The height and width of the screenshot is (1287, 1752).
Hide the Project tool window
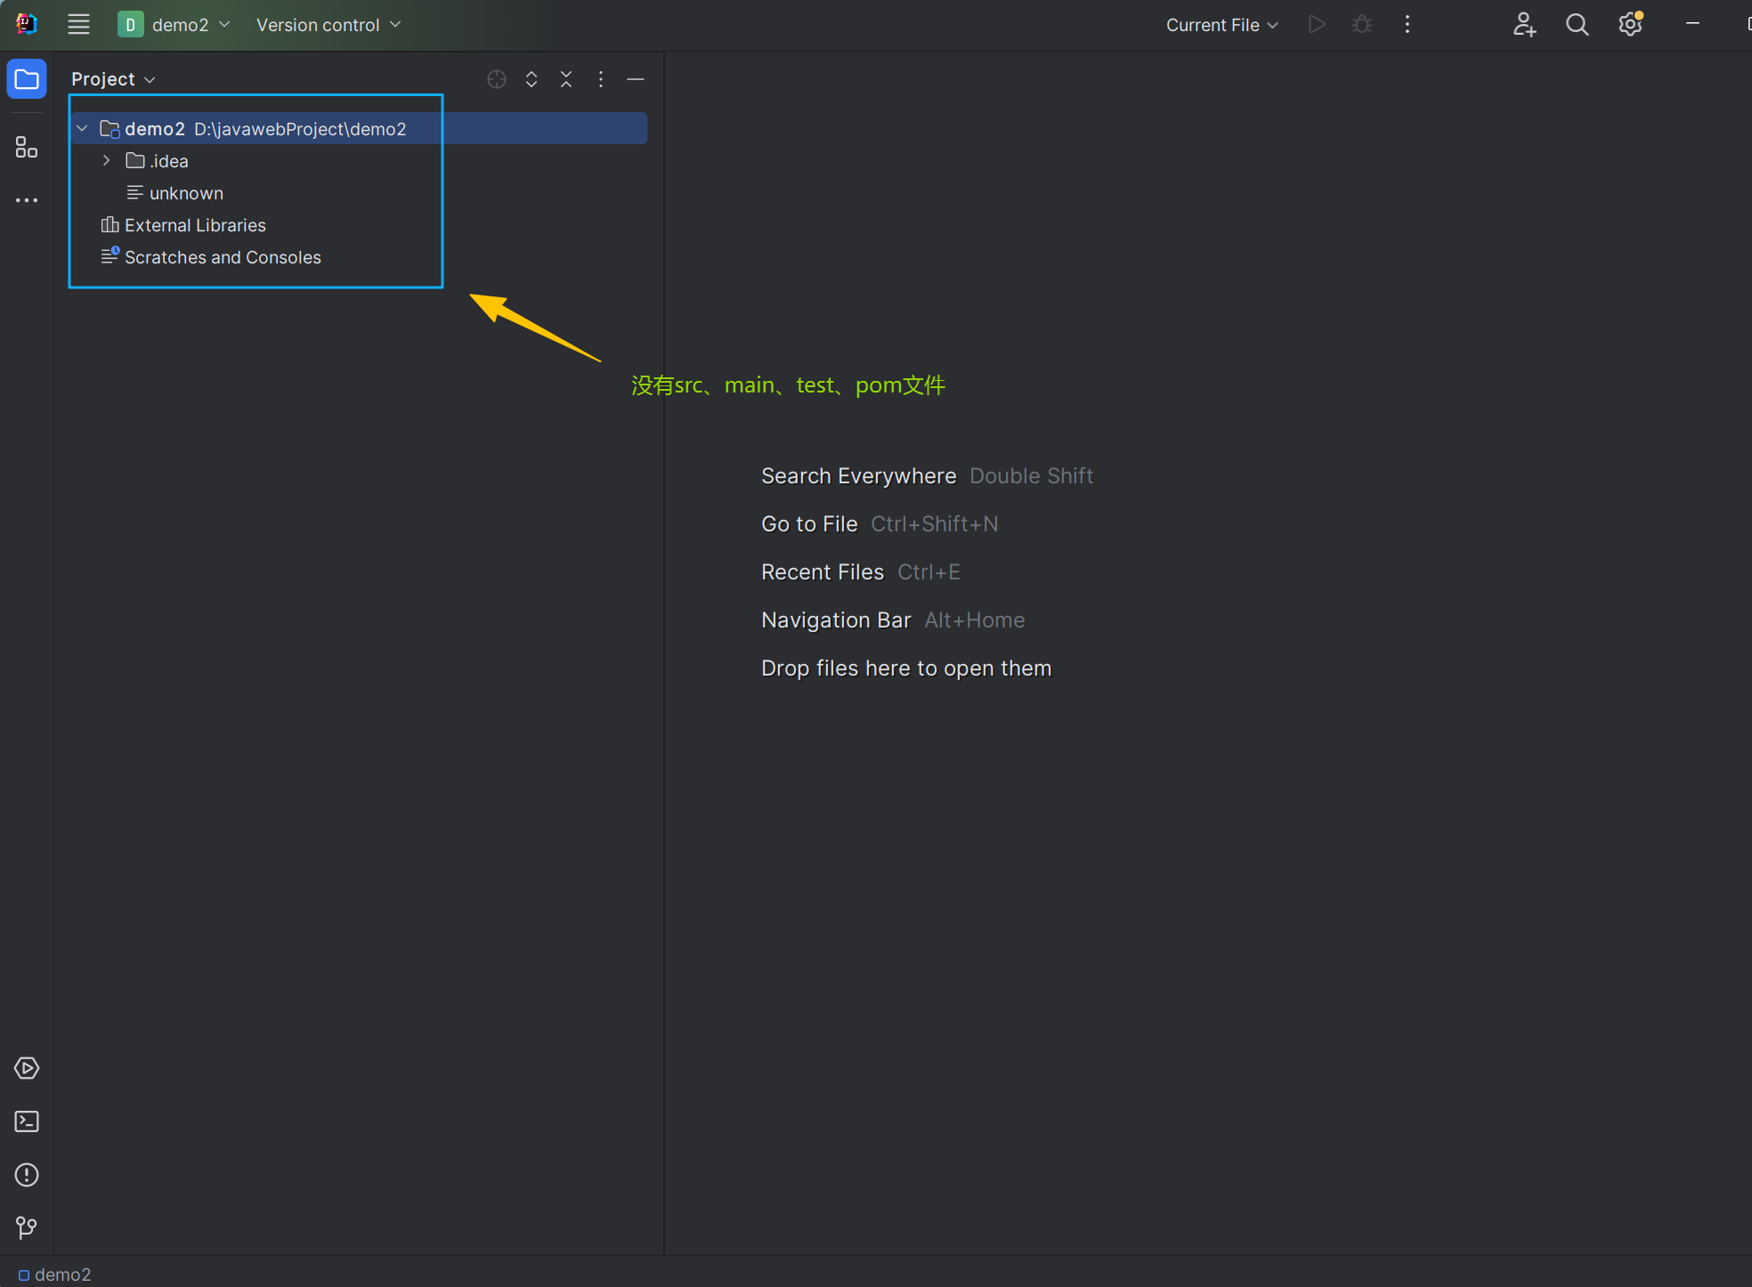click(x=636, y=79)
